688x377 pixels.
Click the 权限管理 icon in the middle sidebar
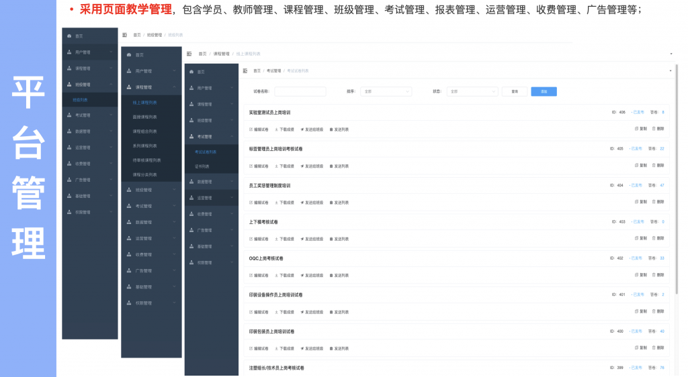tap(129, 303)
